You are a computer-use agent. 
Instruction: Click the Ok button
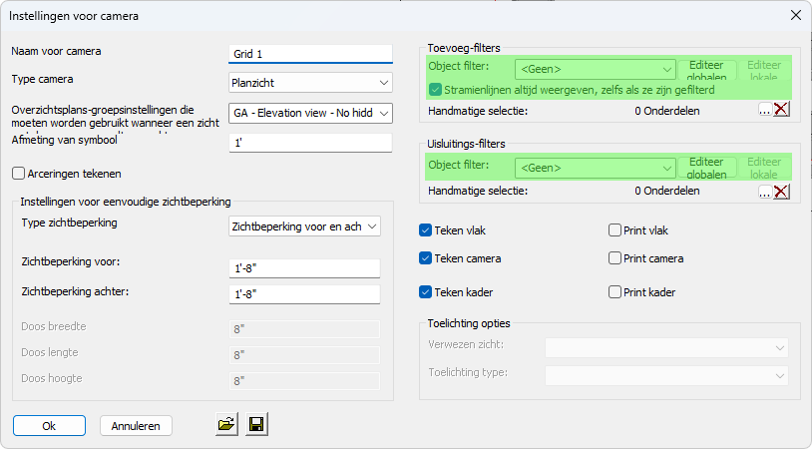pos(49,425)
